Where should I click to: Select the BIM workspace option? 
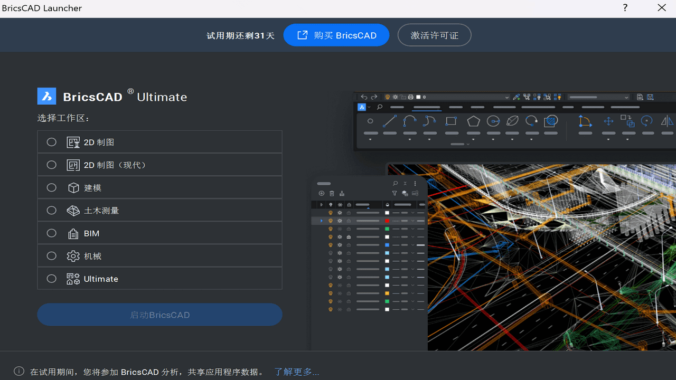click(51, 233)
